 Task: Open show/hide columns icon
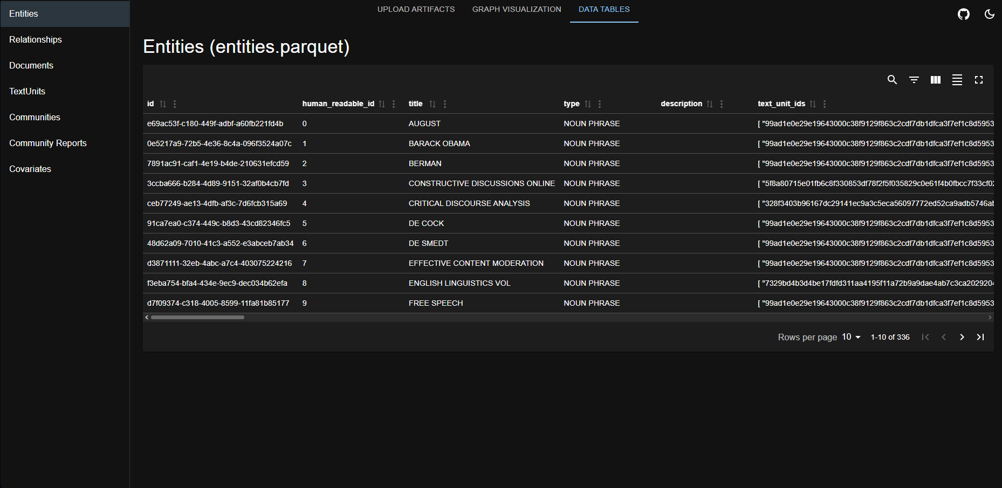click(935, 80)
